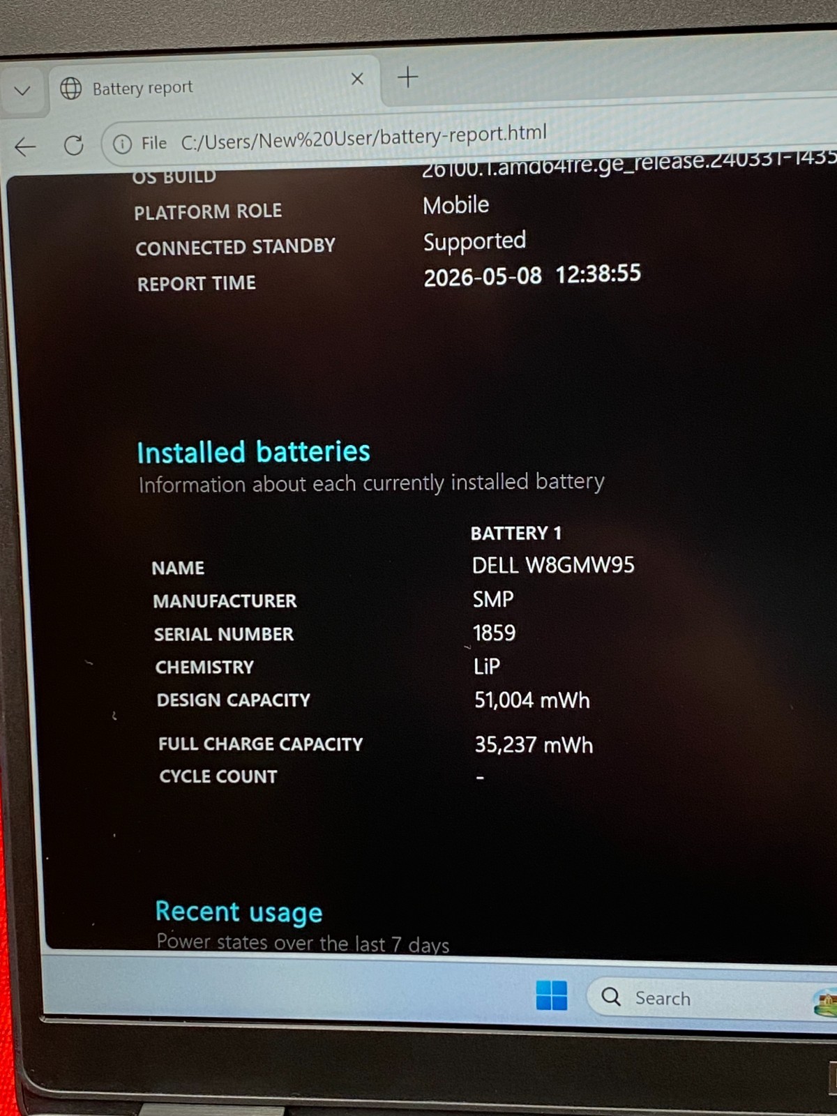This screenshot has height=1116, width=837.
Task: Click the File info icon in address bar
Action: coord(122,144)
